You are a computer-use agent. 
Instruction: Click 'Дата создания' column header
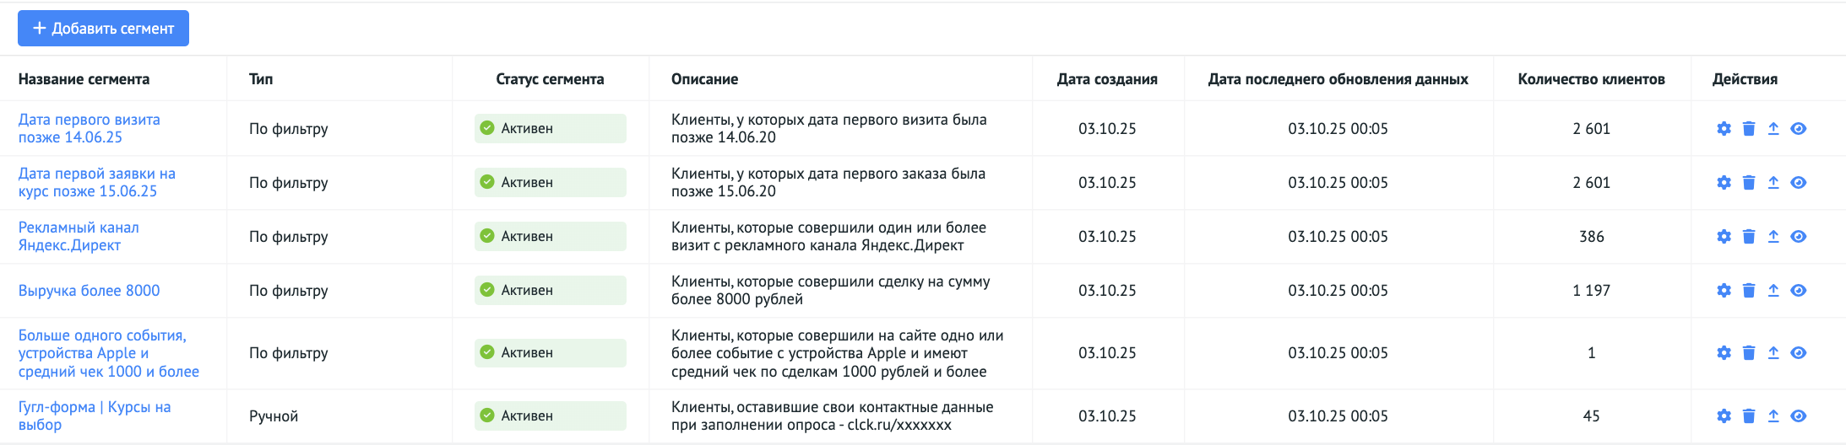pyautogui.click(x=1107, y=79)
